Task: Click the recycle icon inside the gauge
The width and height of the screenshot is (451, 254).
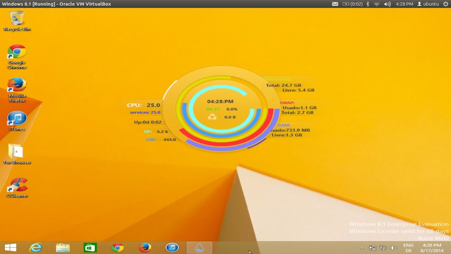Action: click(x=212, y=116)
